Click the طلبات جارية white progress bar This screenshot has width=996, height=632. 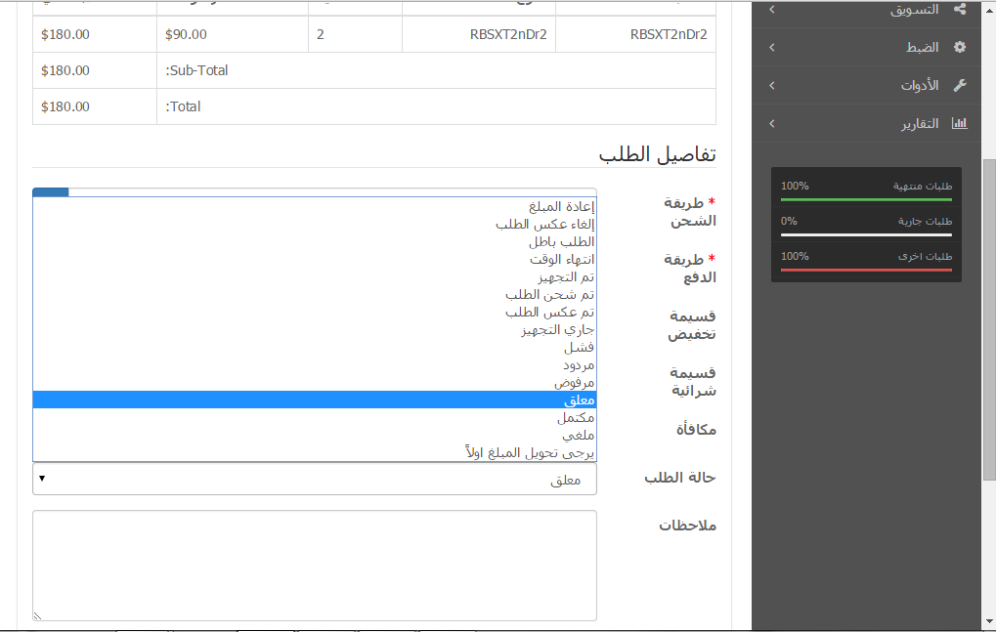point(866,234)
